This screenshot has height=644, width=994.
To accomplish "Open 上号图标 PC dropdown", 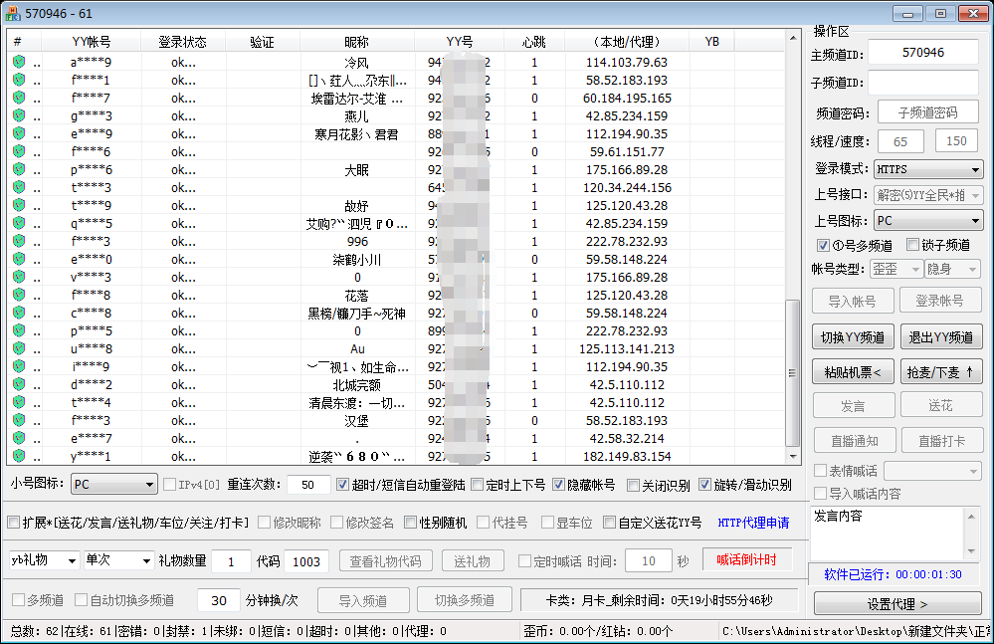I will tap(928, 221).
